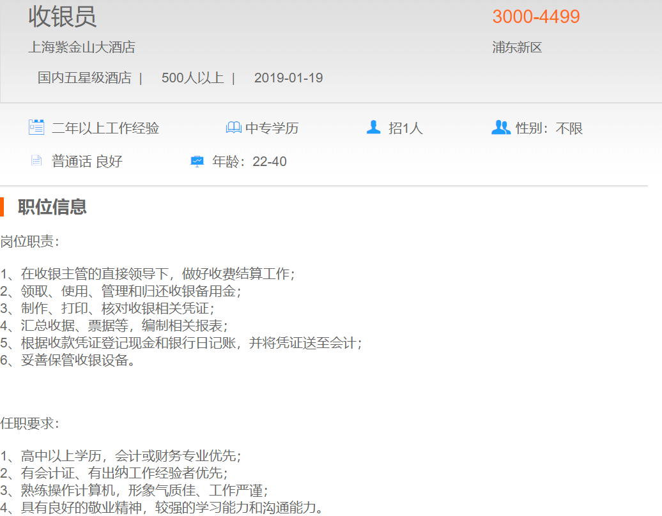Click the 岗位职责 subheading
This screenshot has height=516, width=662.
(30, 241)
